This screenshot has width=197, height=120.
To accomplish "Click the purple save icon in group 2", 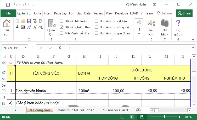I will (x=29, y=21).
